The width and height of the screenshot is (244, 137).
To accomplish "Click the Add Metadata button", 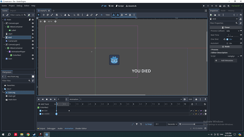I will tap(226, 60).
